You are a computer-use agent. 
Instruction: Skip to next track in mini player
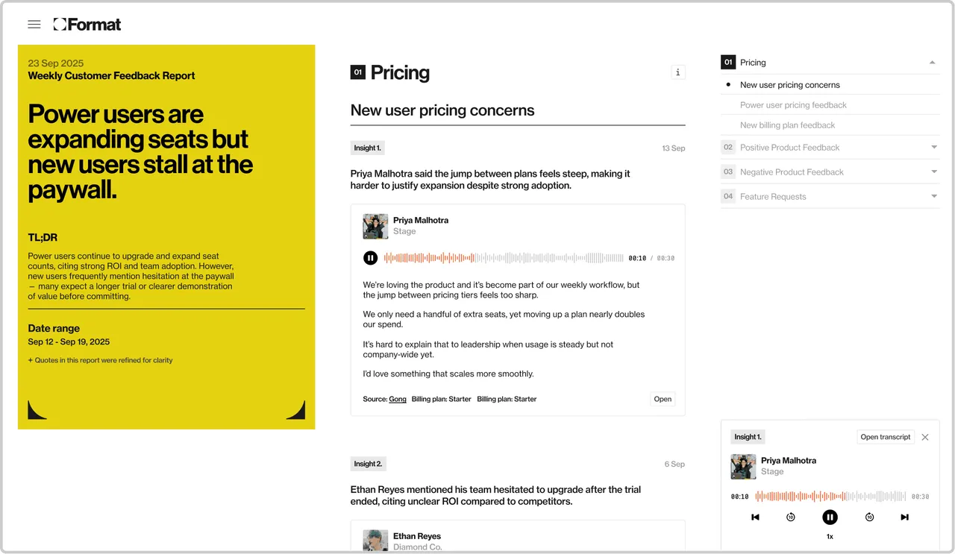click(904, 517)
